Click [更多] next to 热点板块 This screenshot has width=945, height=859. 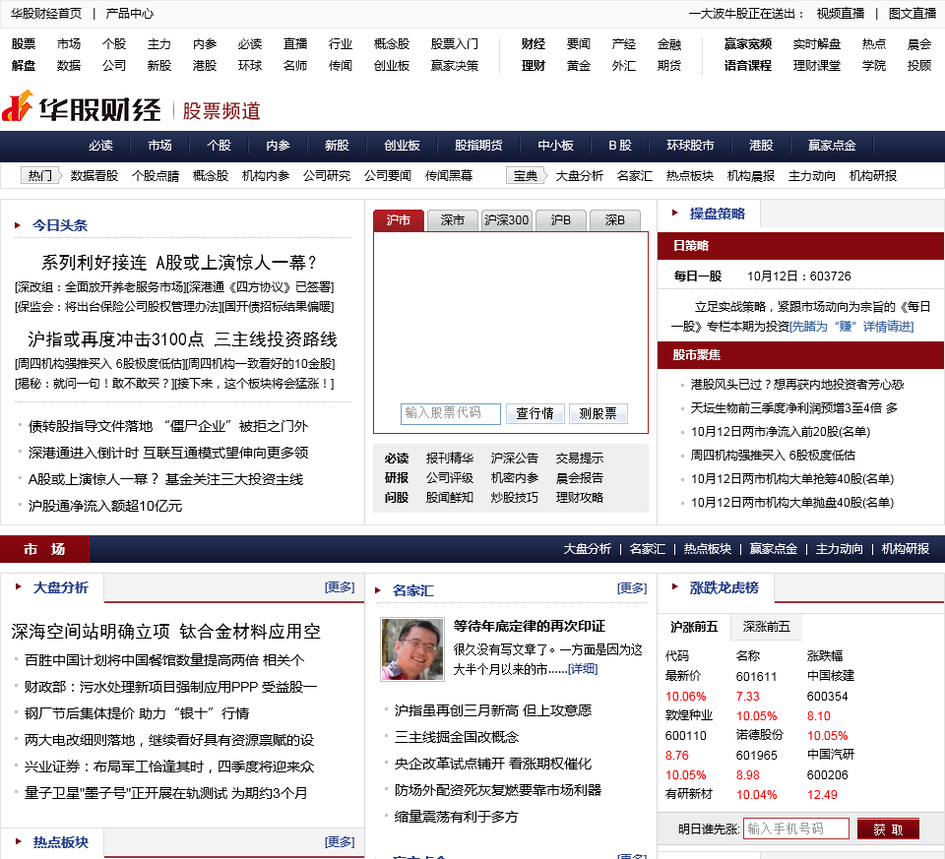pyautogui.click(x=340, y=841)
